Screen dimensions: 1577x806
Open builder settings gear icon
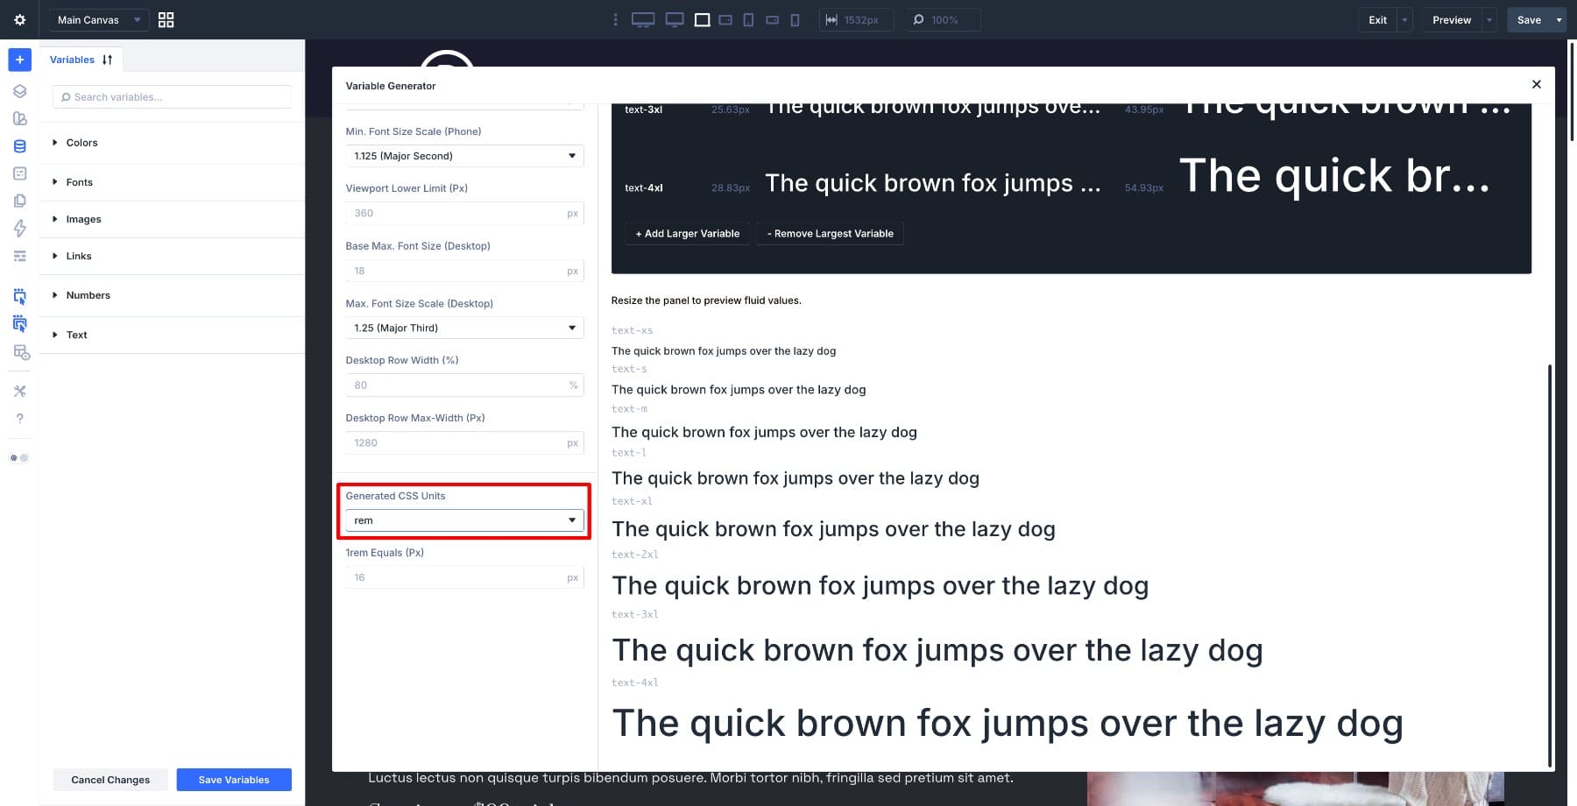19,19
